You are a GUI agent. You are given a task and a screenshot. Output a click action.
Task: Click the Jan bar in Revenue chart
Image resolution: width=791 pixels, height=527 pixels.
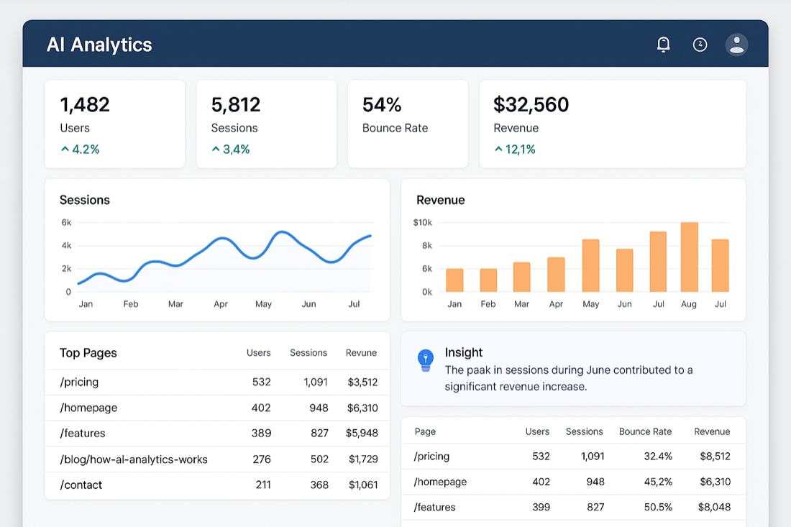[x=454, y=280]
